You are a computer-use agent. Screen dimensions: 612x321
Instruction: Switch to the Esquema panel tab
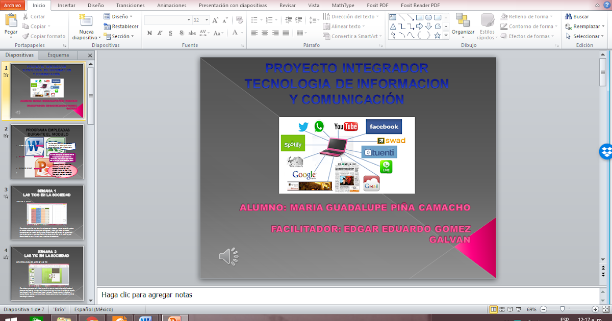pyautogui.click(x=58, y=55)
